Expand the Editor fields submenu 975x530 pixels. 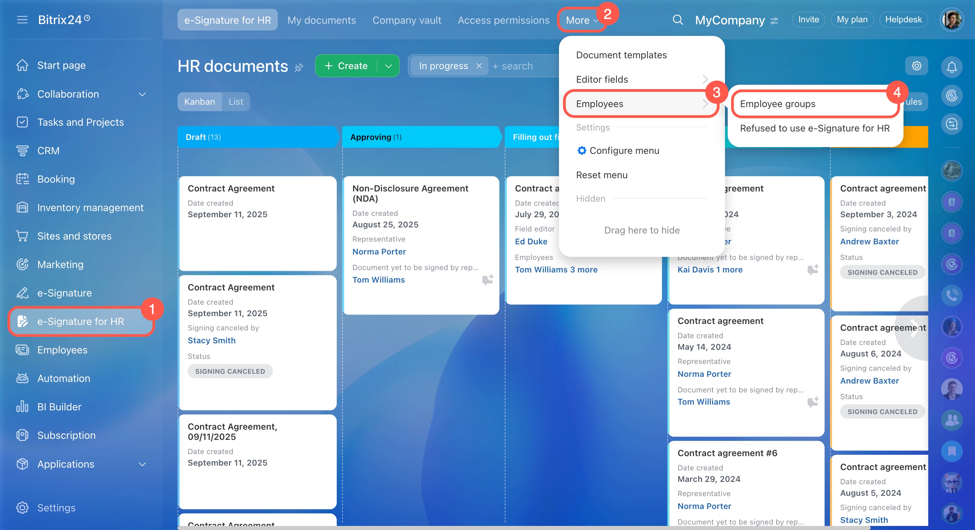[642, 79]
